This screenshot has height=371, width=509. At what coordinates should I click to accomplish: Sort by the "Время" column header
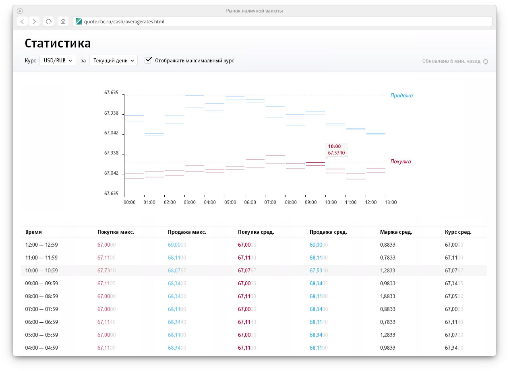click(x=33, y=232)
